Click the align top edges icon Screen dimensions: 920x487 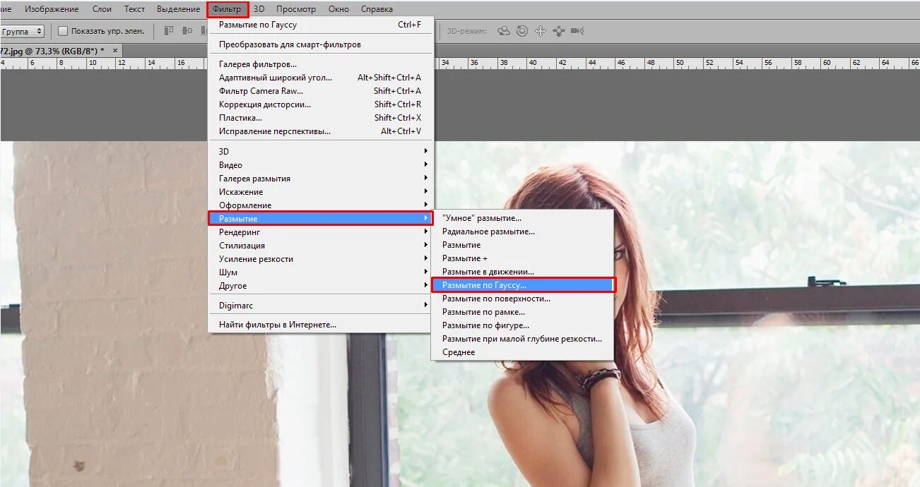169,31
